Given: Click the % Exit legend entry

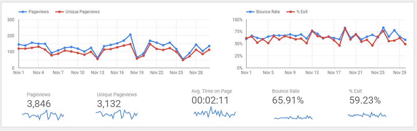Looking at the screenshot, I should (297, 12).
